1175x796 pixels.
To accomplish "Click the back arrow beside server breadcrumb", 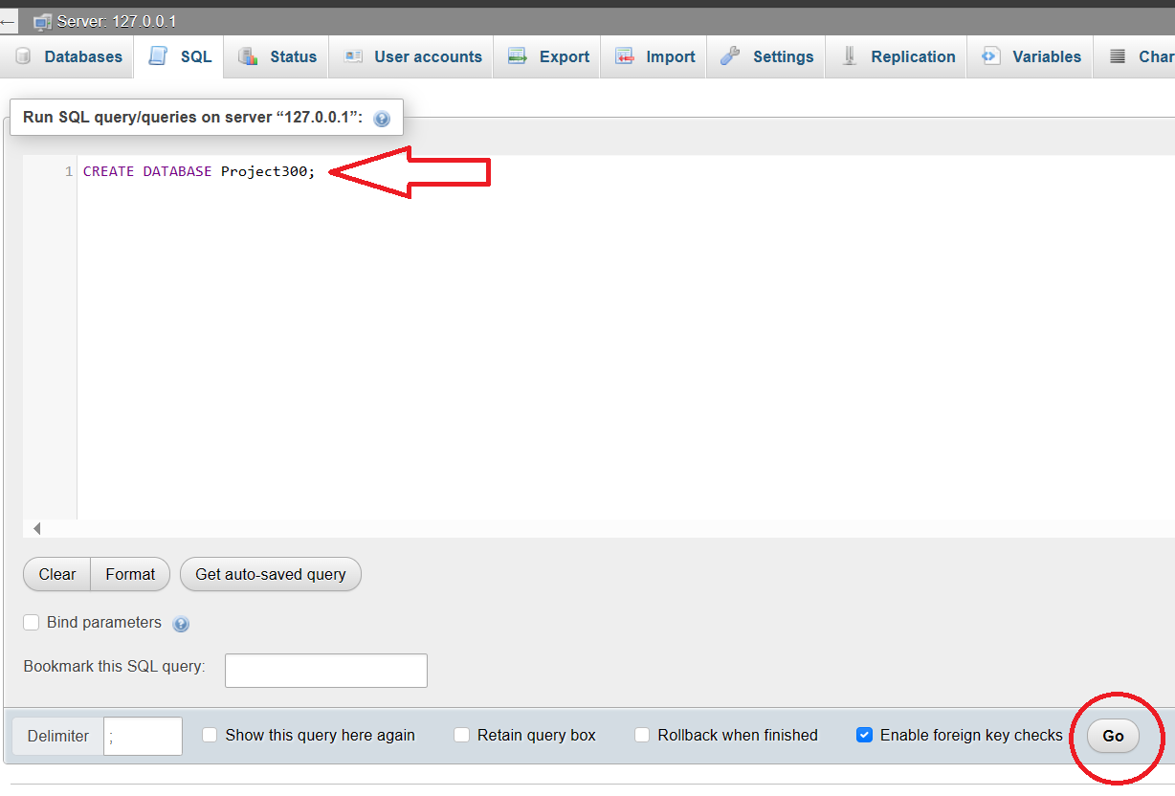I will tap(8, 22).
